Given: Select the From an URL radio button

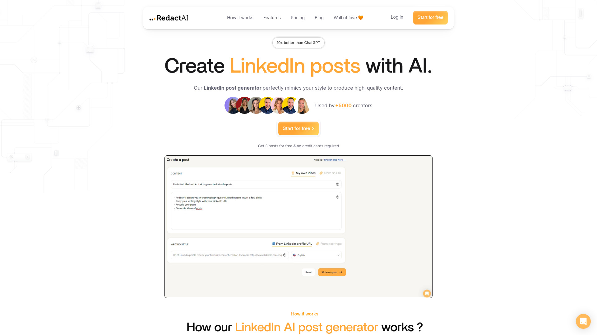Looking at the screenshot, I should click(x=331, y=172).
